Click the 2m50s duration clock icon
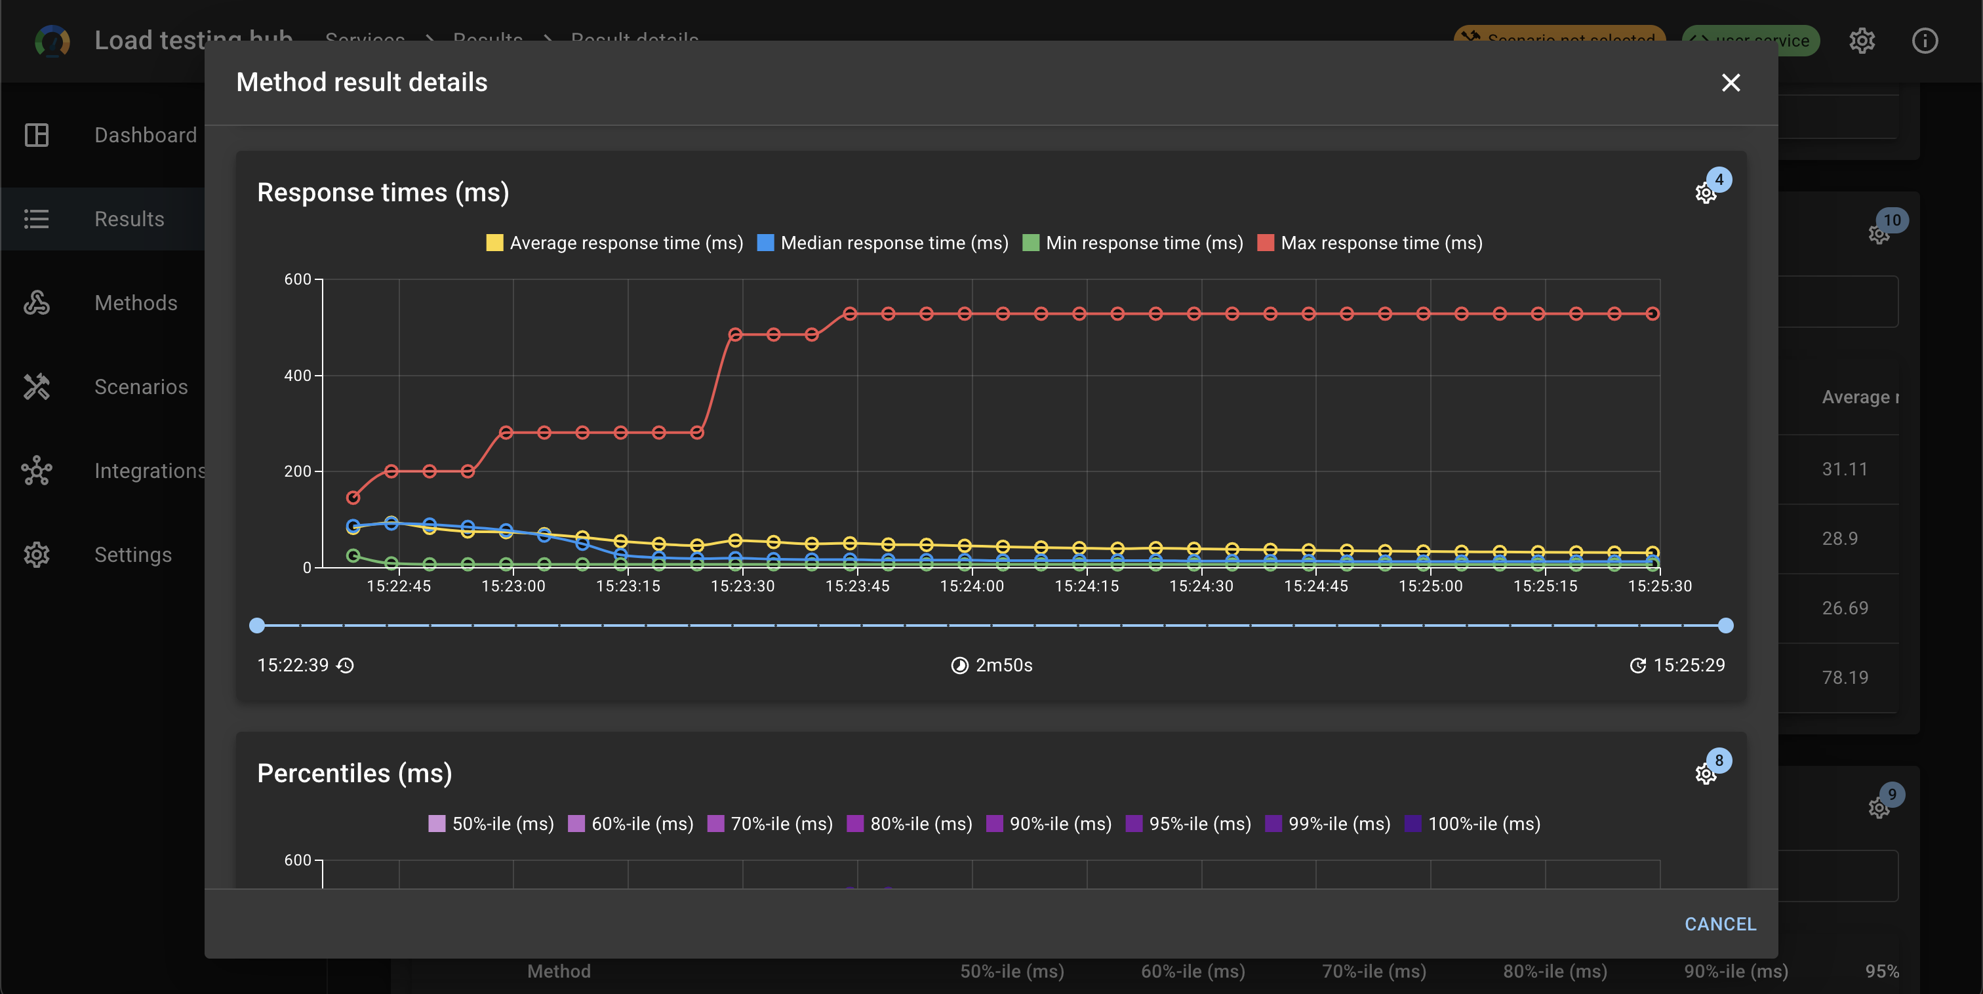 [x=959, y=666]
